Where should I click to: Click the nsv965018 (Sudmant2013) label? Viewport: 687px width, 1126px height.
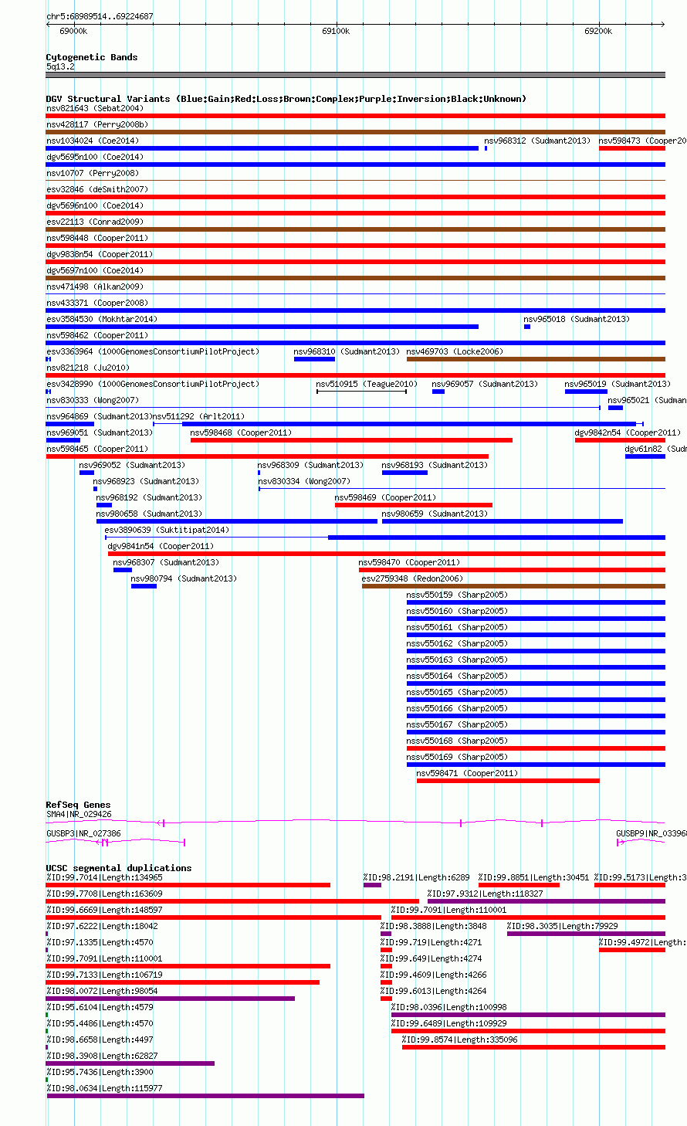click(x=577, y=319)
